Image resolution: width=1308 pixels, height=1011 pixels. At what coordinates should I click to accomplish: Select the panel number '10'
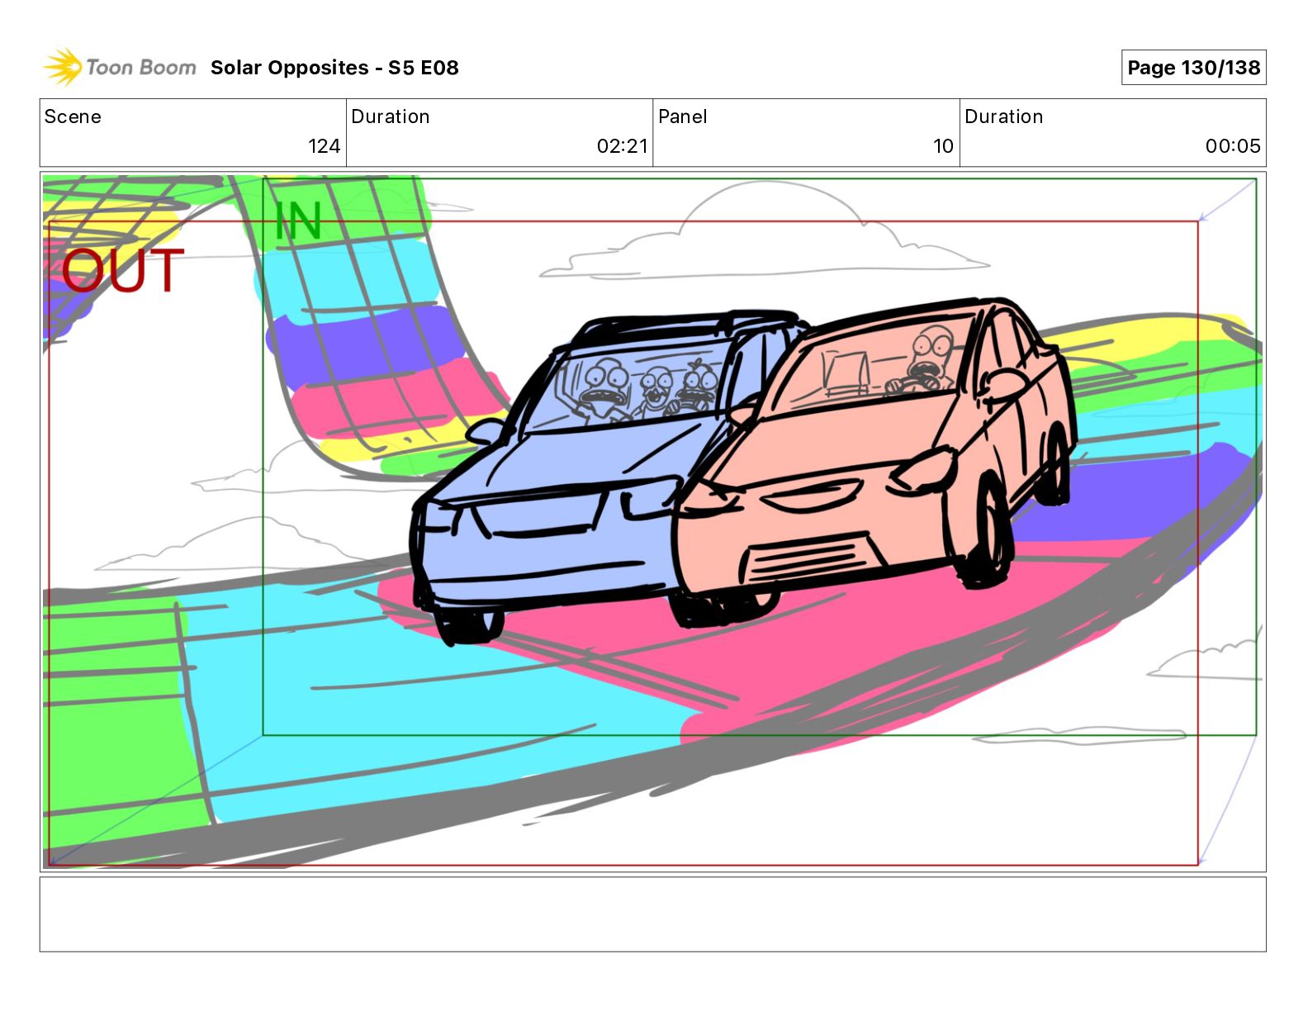(943, 146)
